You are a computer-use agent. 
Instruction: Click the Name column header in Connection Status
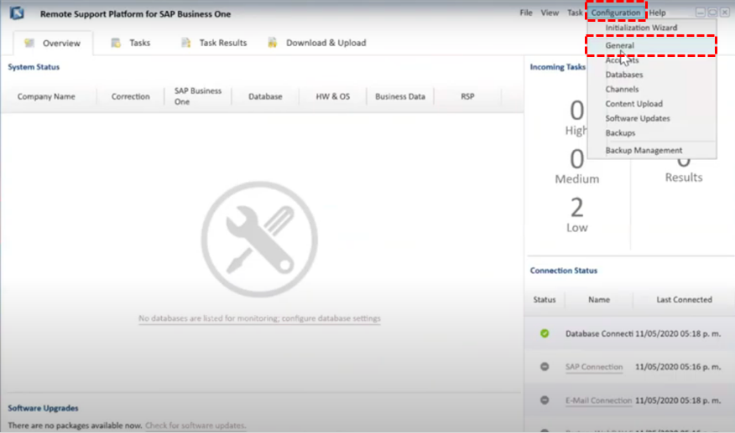click(x=599, y=300)
